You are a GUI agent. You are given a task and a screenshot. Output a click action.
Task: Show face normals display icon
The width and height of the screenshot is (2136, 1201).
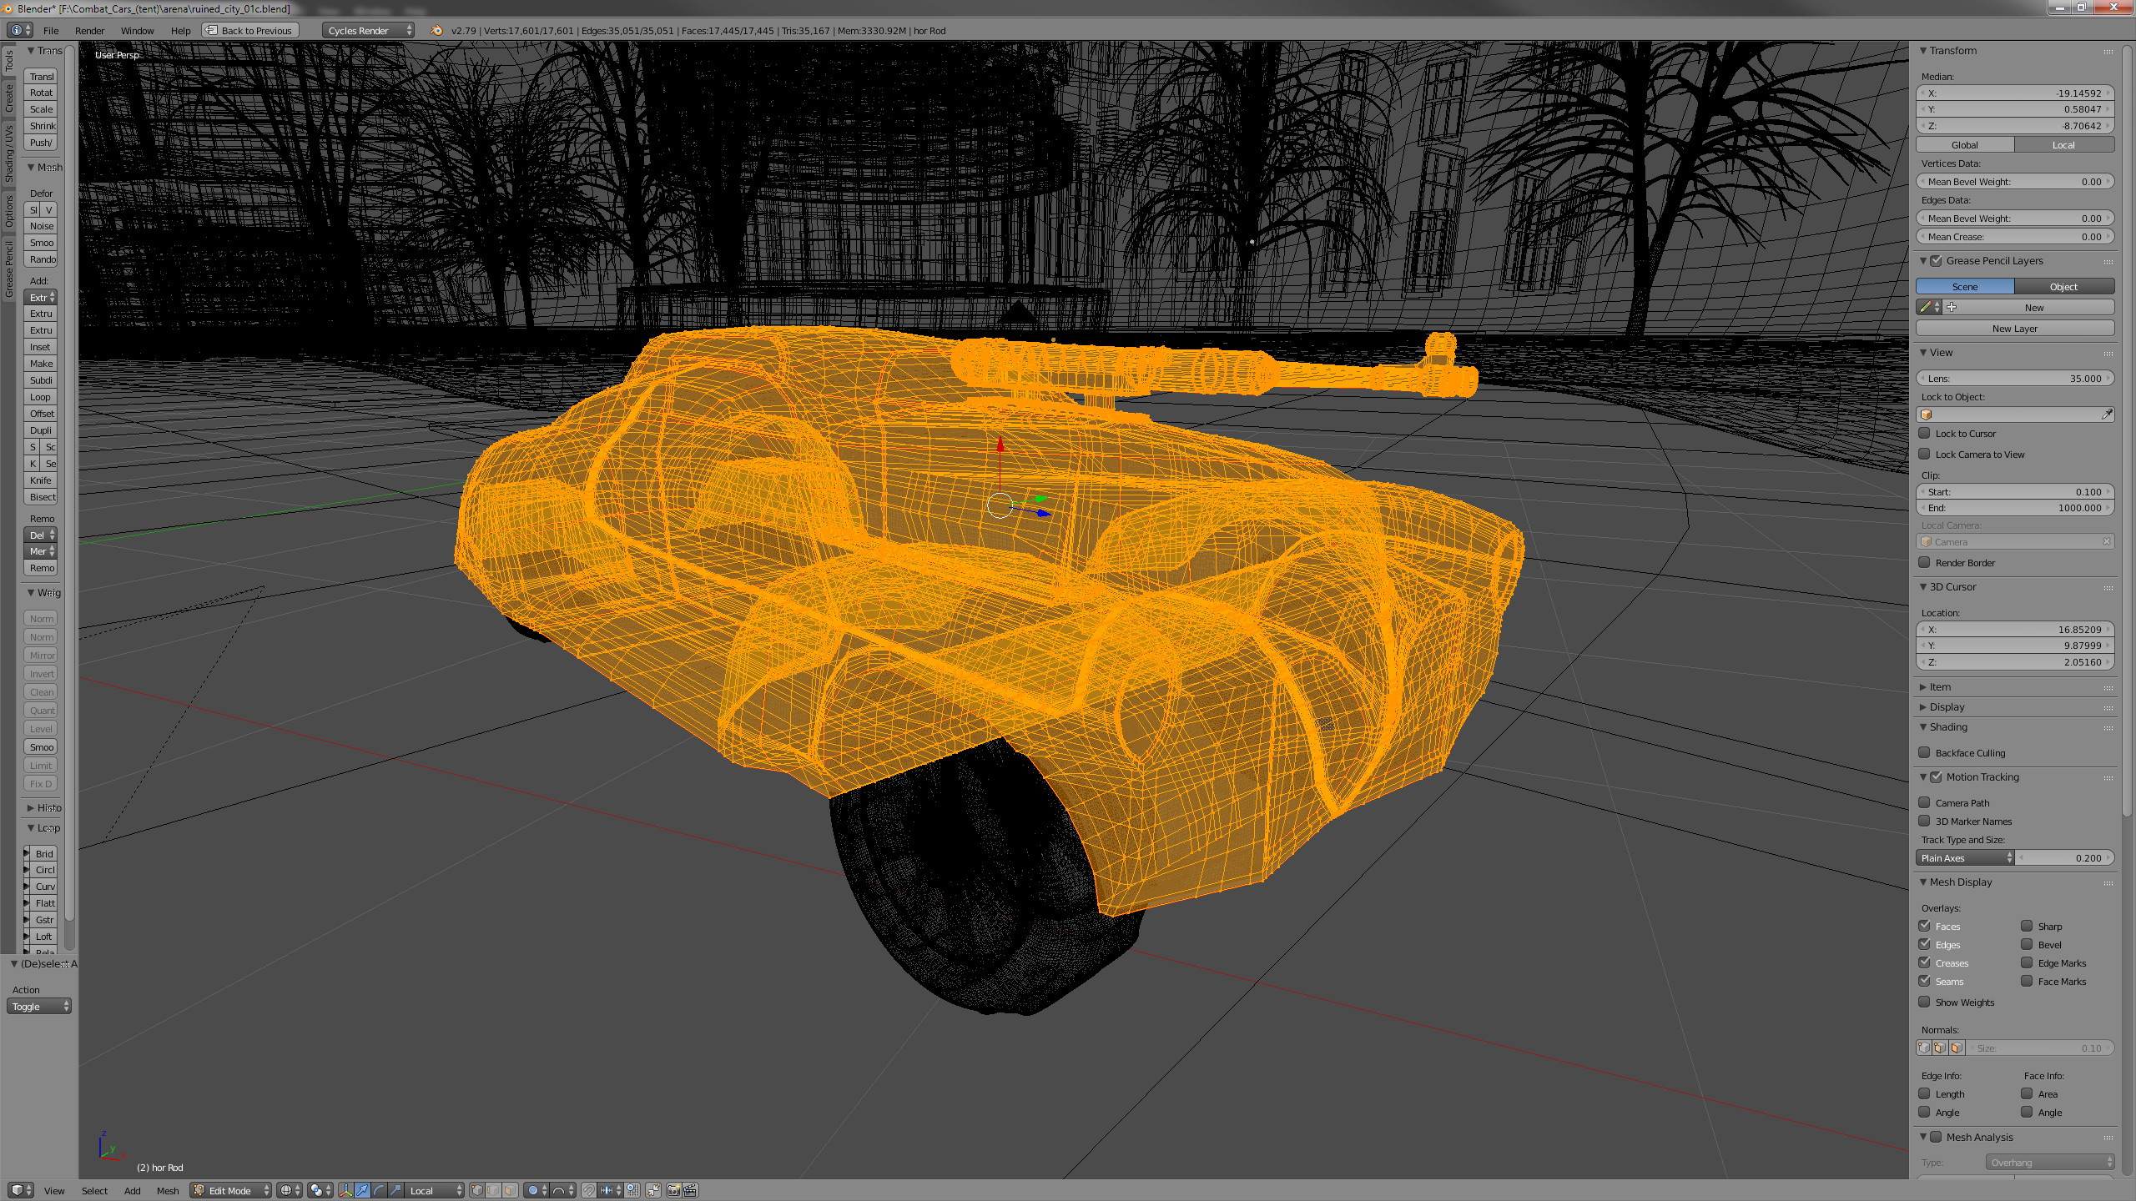click(x=1957, y=1048)
